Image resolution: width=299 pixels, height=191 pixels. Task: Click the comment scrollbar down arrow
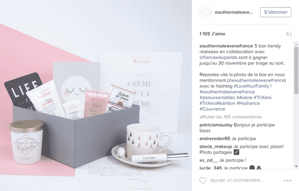point(296,166)
